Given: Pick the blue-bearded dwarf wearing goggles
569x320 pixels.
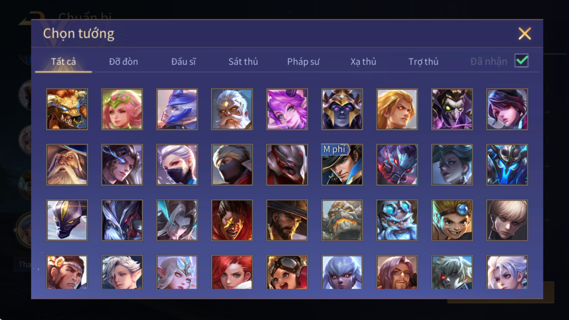Looking at the screenshot, I should (397, 220).
